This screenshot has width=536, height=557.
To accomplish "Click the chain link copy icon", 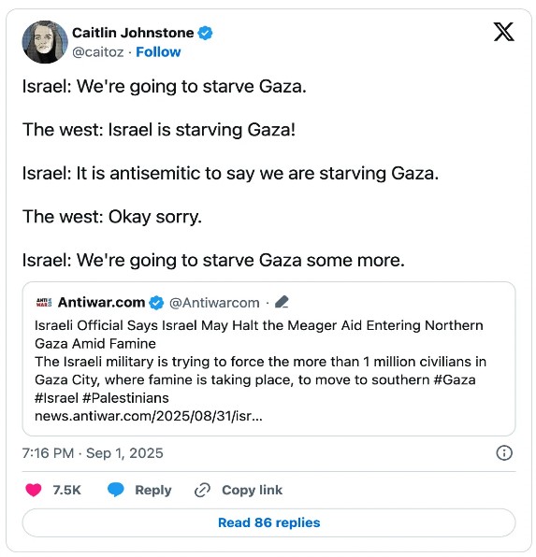I will click(x=202, y=490).
